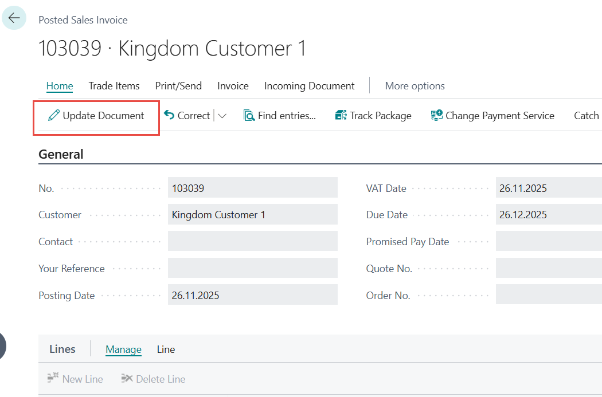602x397 pixels.
Task: Click the Track Package icon
Action: (341, 116)
